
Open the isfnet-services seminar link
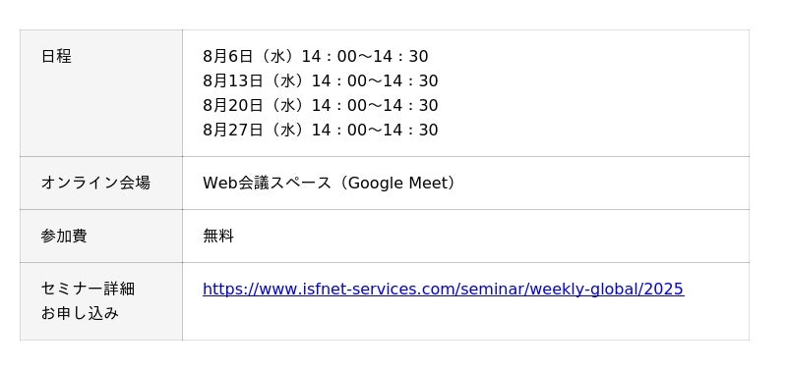click(x=444, y=289)
